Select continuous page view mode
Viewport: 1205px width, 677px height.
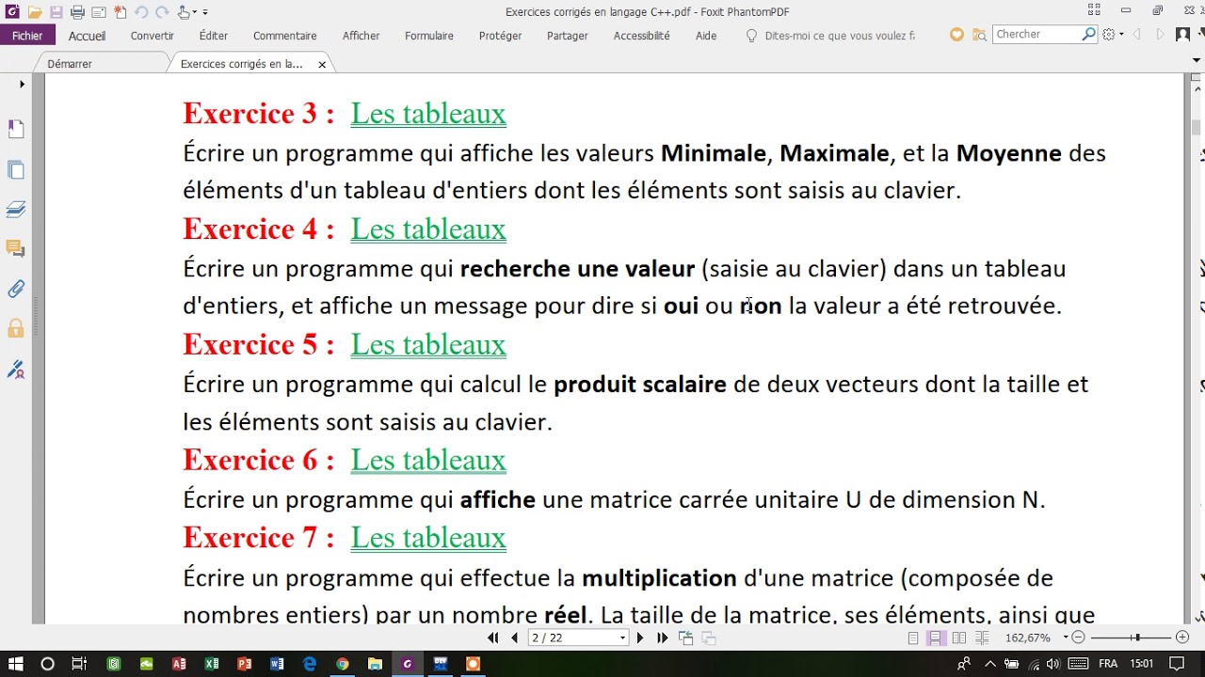936,638
